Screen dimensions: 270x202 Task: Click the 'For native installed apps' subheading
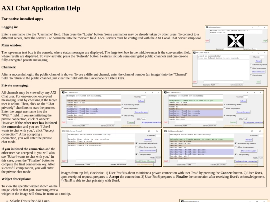(x=22, y=19)
